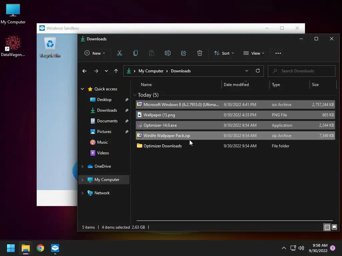Click the Search Downloads field
The image size is (342, 256).
pyautogui.click(x=302, y=71)
